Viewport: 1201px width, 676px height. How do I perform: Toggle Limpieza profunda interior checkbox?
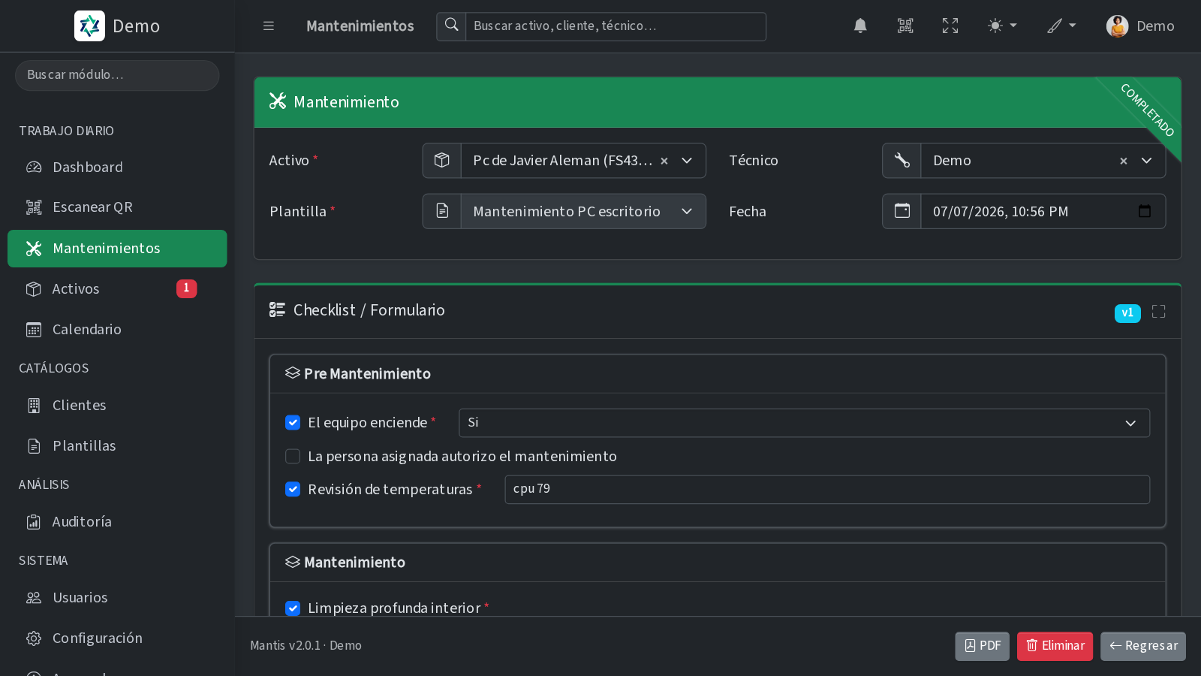coord(293,608)
